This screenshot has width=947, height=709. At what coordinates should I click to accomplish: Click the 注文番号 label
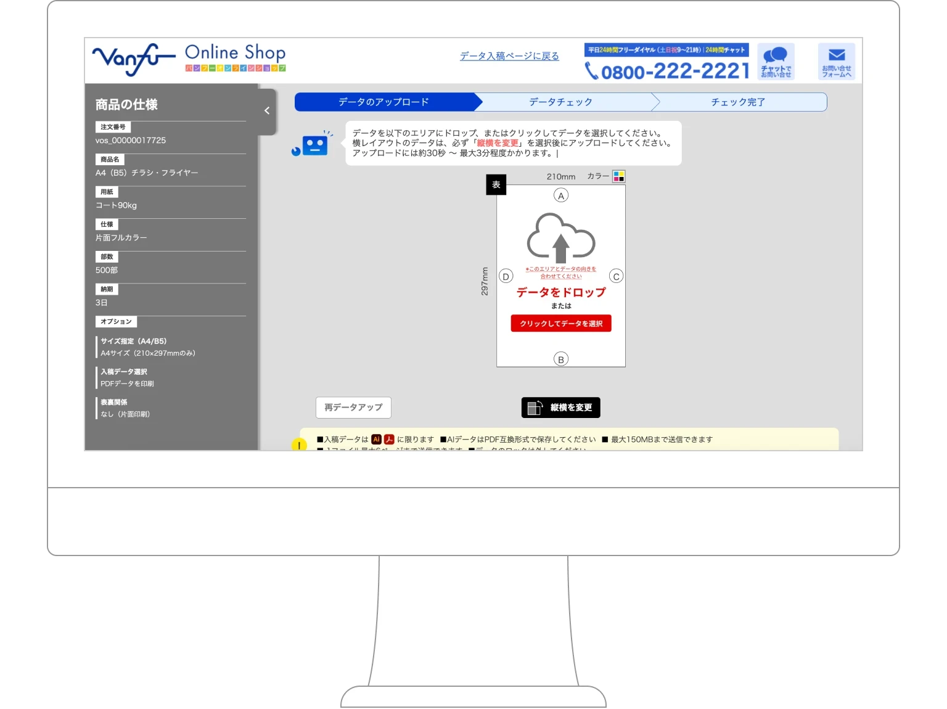[113, 127]
